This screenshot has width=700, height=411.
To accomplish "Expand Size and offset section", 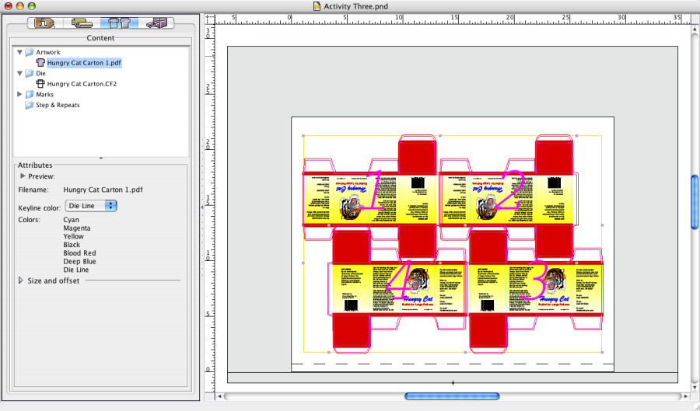I will click(x=20, y=280).
